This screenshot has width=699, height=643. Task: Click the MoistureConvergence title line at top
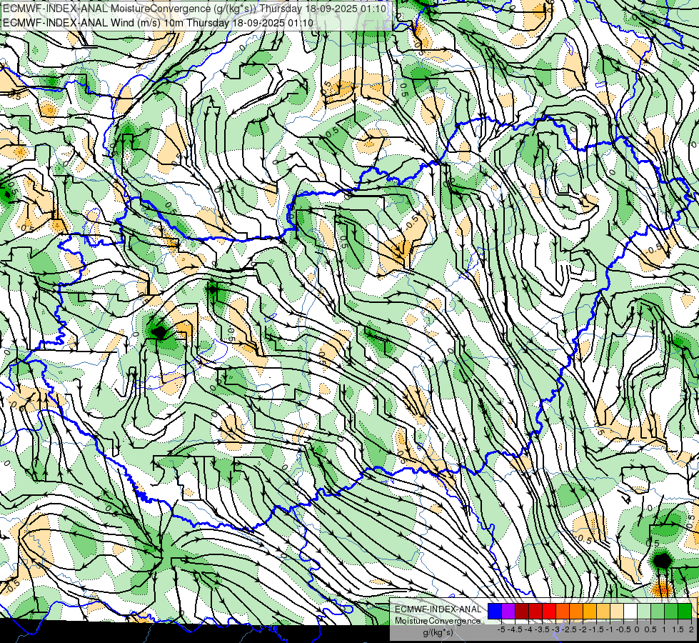pos(194,9)
